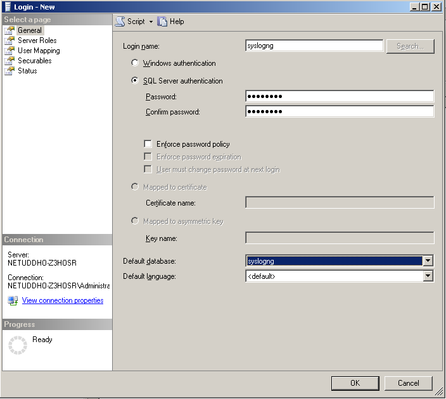Close the Login - New window
This screenshot has height=399, width=446.
click(x=436, y=7)
